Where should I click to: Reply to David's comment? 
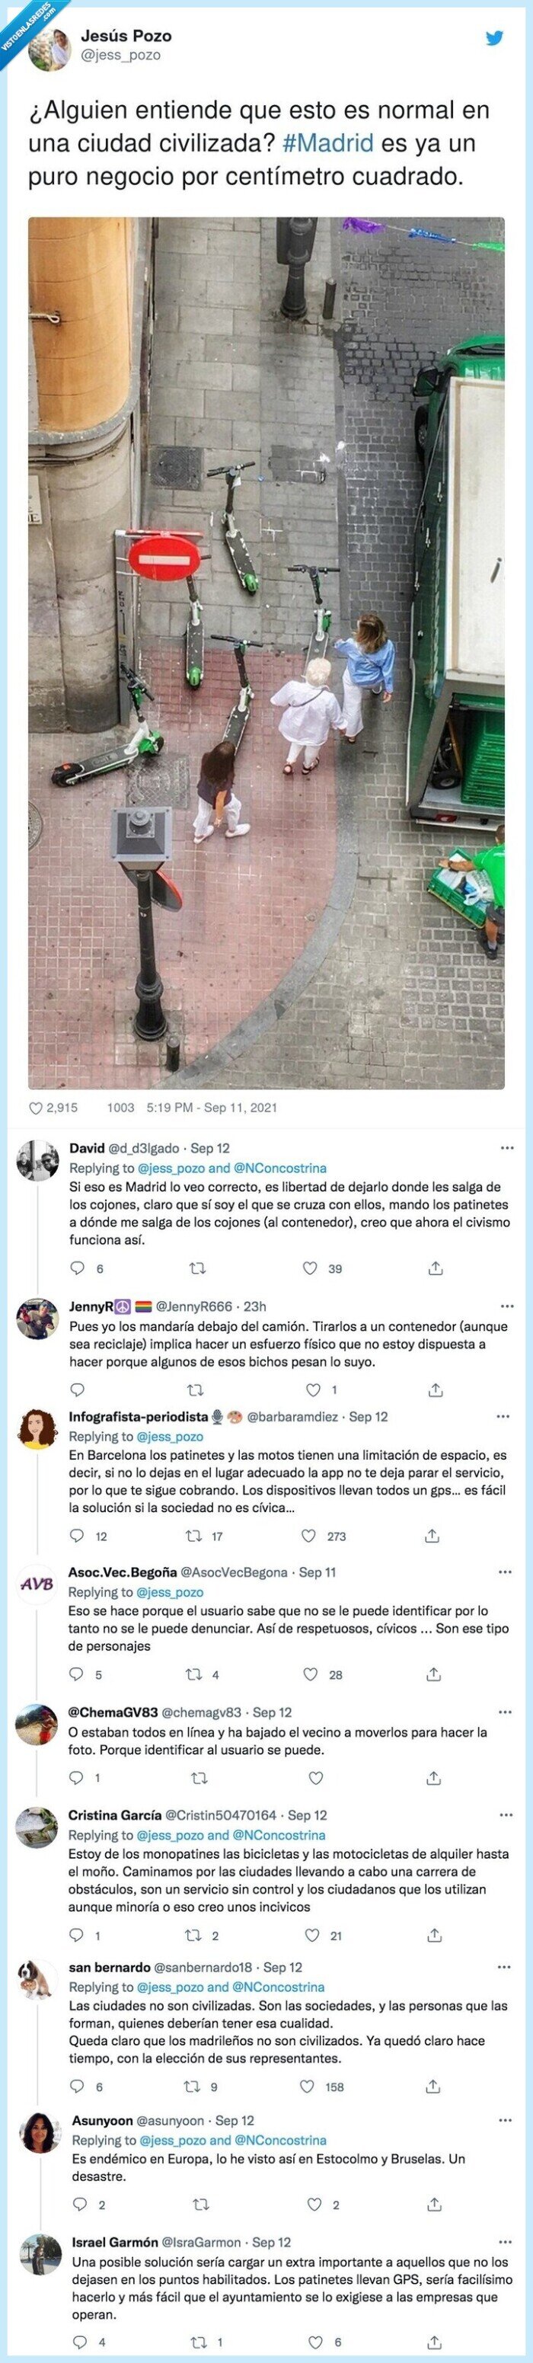click(x=77, y=1268)
